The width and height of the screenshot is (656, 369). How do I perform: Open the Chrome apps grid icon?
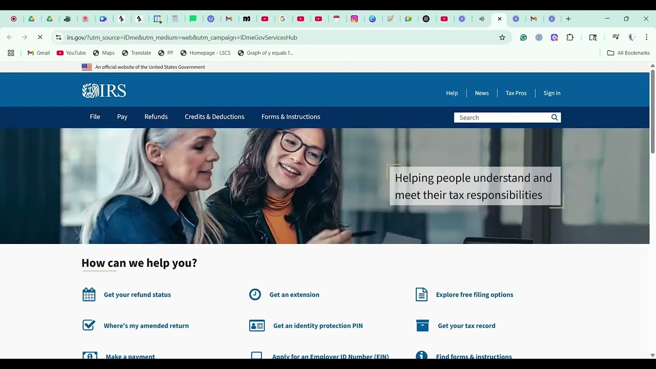[11, 53]
